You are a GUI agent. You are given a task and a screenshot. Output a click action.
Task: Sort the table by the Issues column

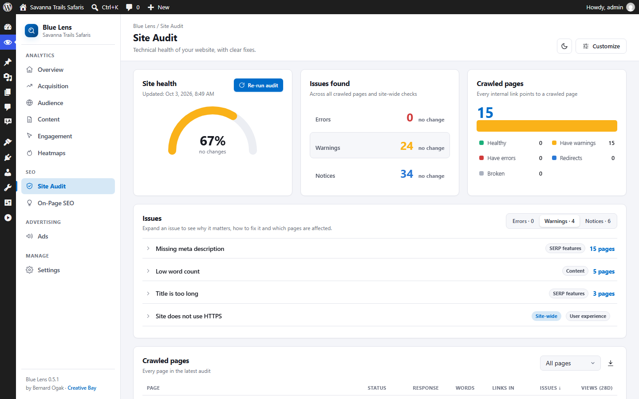550,388
